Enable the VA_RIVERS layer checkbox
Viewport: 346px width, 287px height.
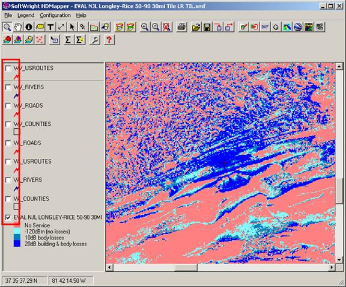tap(8, 180)
